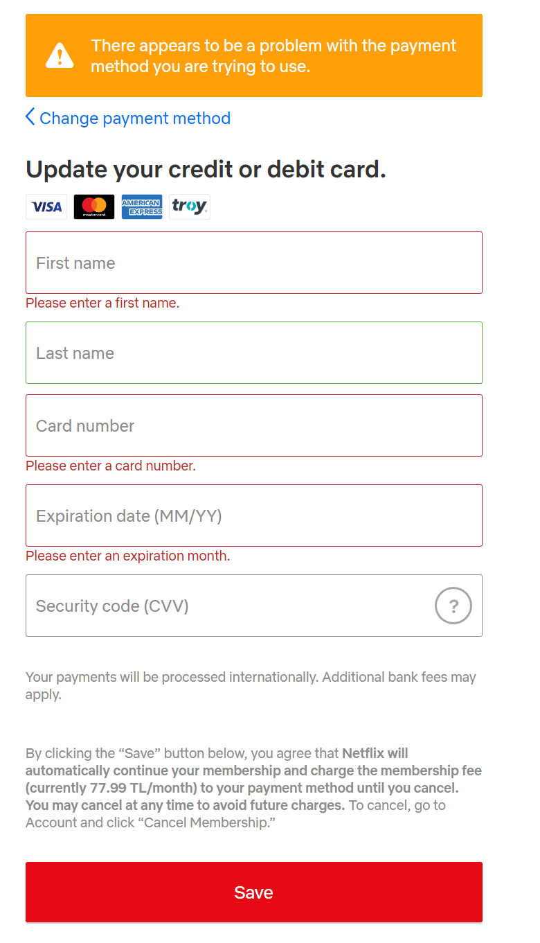Open the CVV help question mark
Screen dimensions: 540x943
tap(453, 606)
